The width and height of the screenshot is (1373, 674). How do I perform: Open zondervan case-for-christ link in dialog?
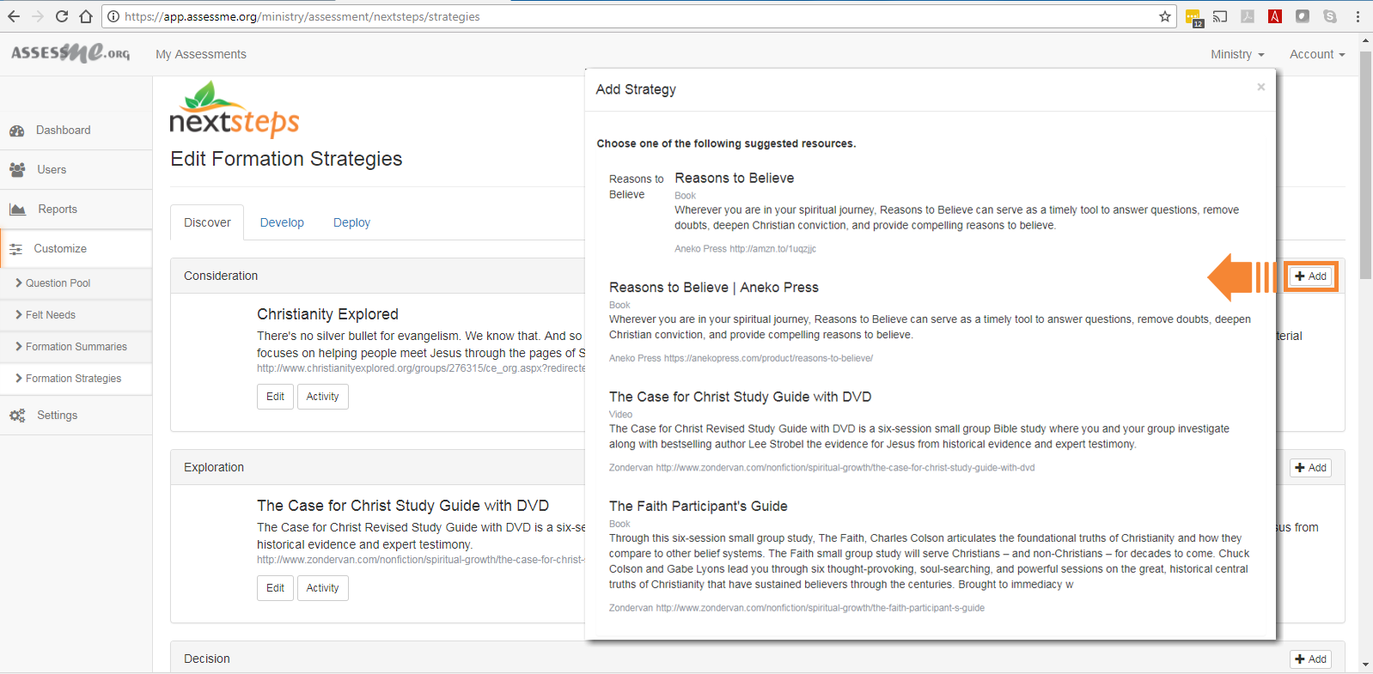(845, 468)
